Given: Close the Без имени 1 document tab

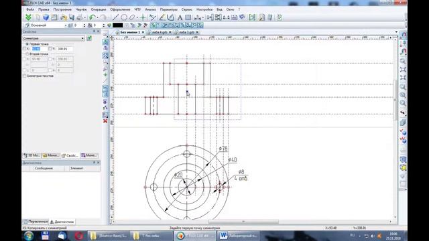Looking at the screenshot, I should click(143, 32).
